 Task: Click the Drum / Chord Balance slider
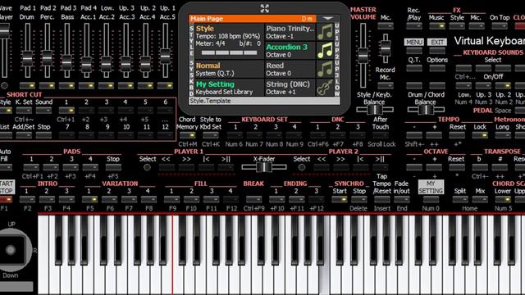click(x=426, y=109)
